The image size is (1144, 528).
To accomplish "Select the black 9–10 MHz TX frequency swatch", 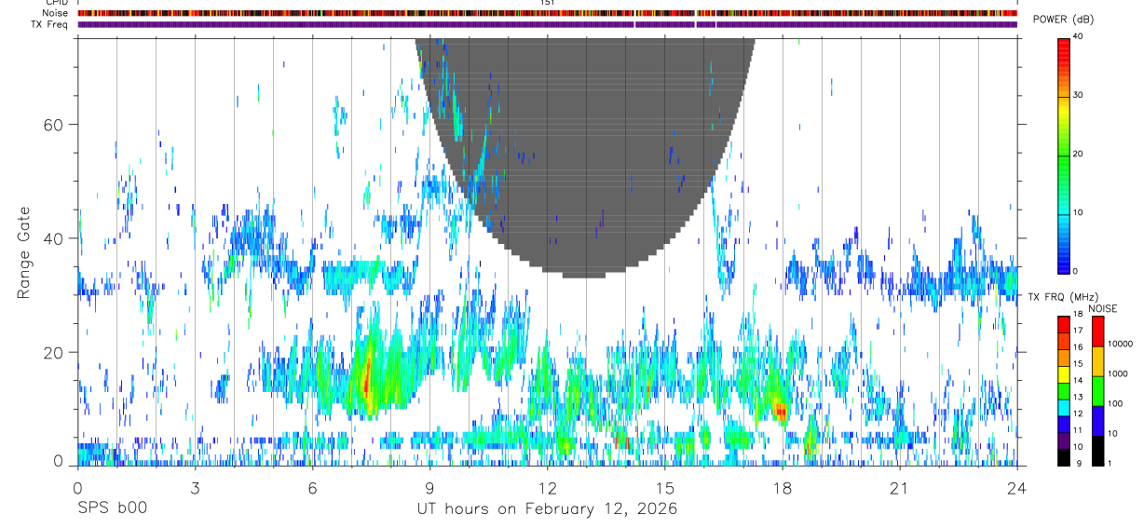I will click(x=1063, y=456).
